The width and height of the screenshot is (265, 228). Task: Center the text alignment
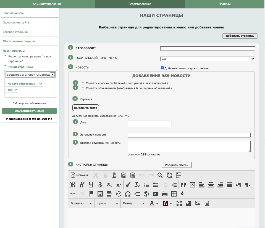pyautogui.click(x=211, y=185)
